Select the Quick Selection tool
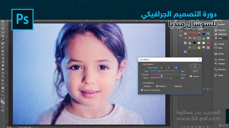229x128 pixels. (x=3, y=32)
